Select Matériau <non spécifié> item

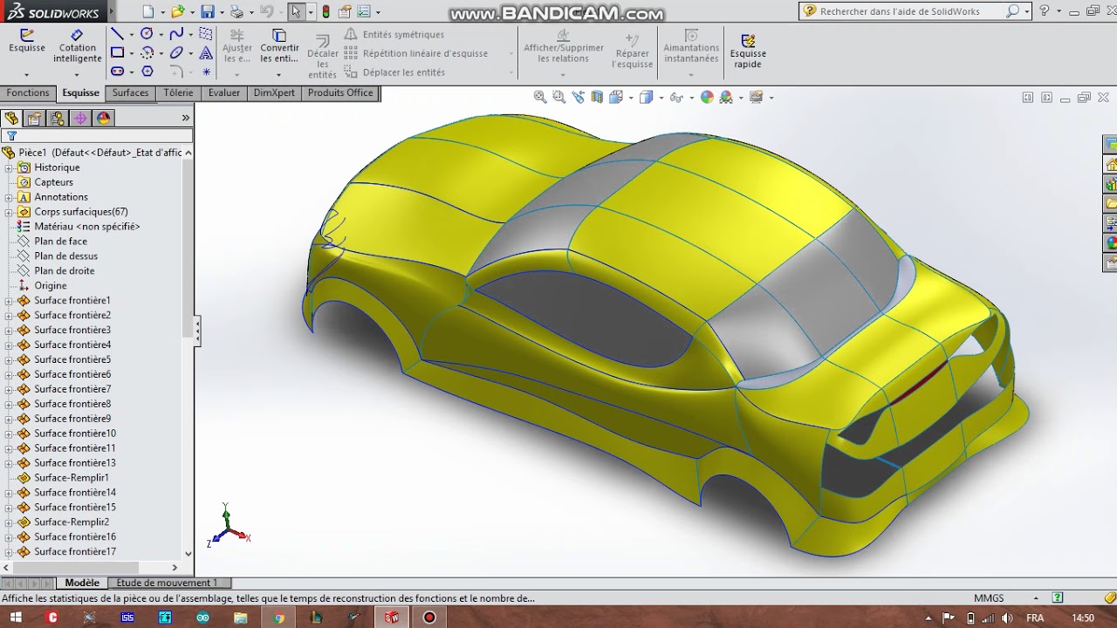tap(86, 227)
